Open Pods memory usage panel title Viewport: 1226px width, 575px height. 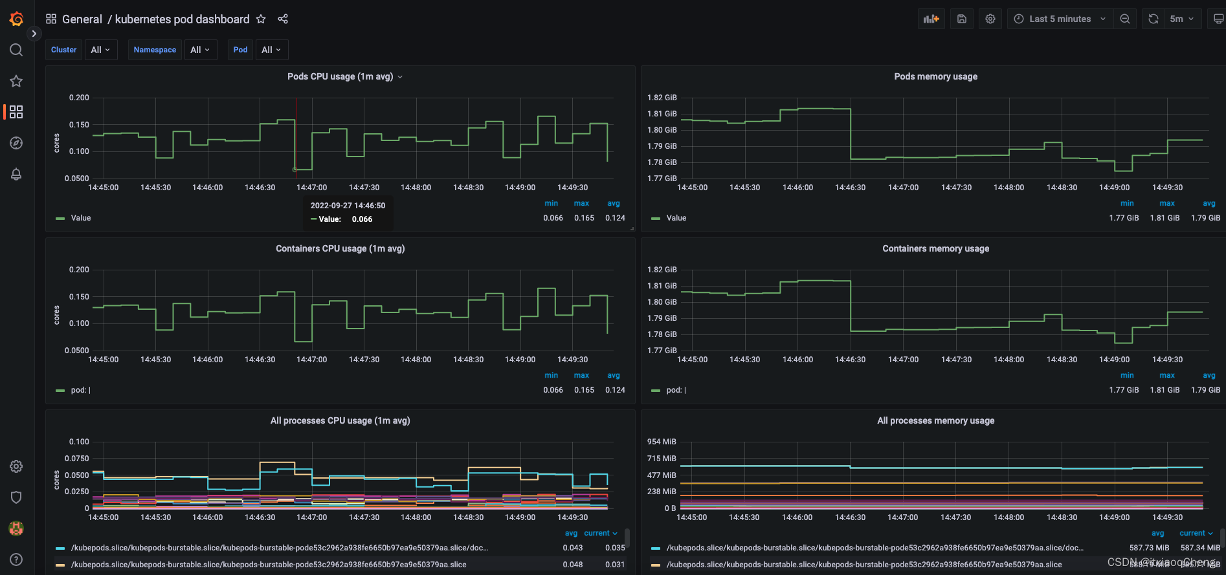pyautogui.click(x=935, y=76)
